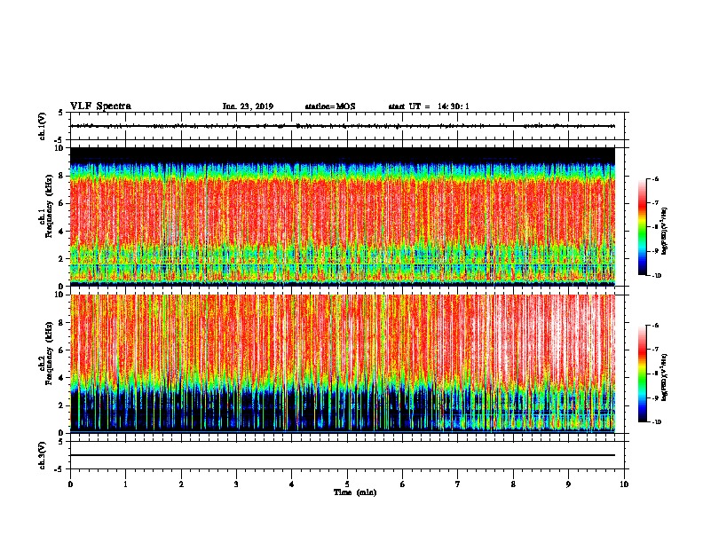Click the time axis tick label '5'
Screen dimensions: 703x543
pyautogui.click(x=347, y=484)
